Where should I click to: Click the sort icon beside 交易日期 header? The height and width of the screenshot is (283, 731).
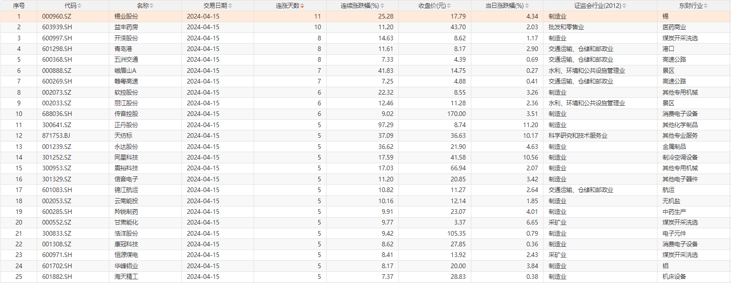(230, 6)
